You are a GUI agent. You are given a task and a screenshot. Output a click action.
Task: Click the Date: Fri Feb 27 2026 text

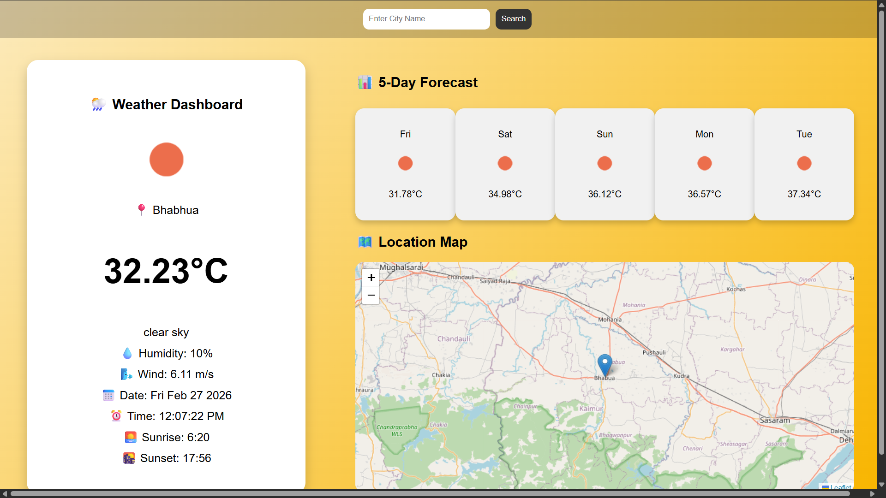(175, 396)
